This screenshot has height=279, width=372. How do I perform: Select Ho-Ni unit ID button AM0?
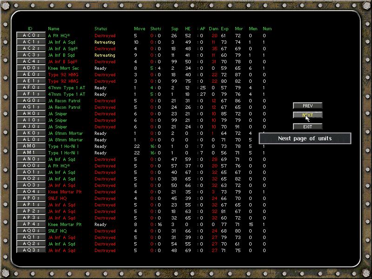(31, 146)
